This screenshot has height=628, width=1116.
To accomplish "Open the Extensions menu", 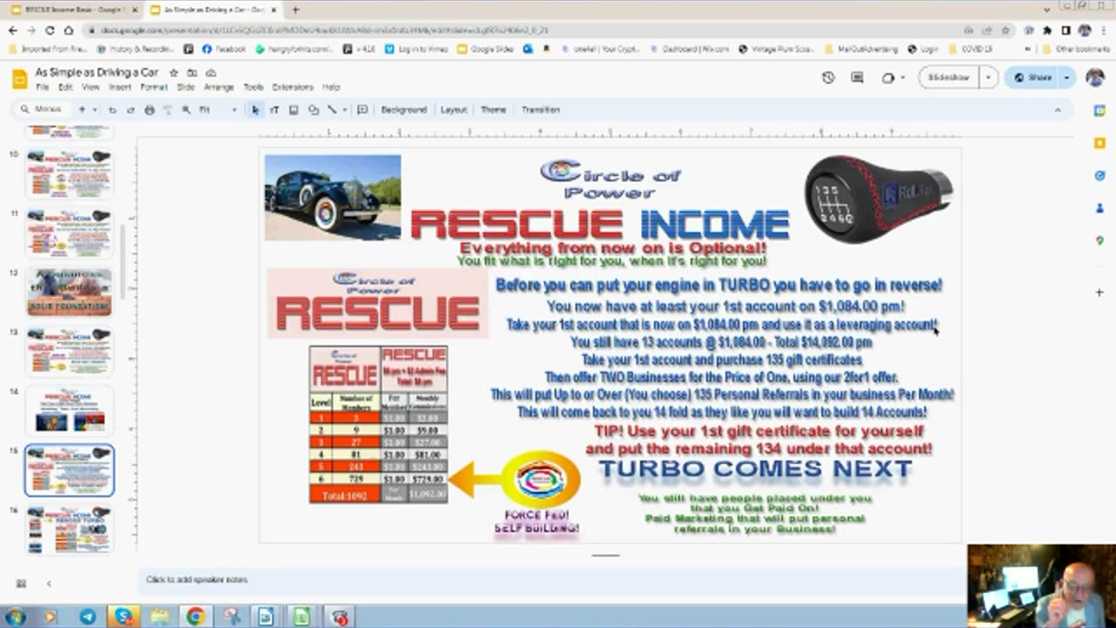I will point(293,87).
